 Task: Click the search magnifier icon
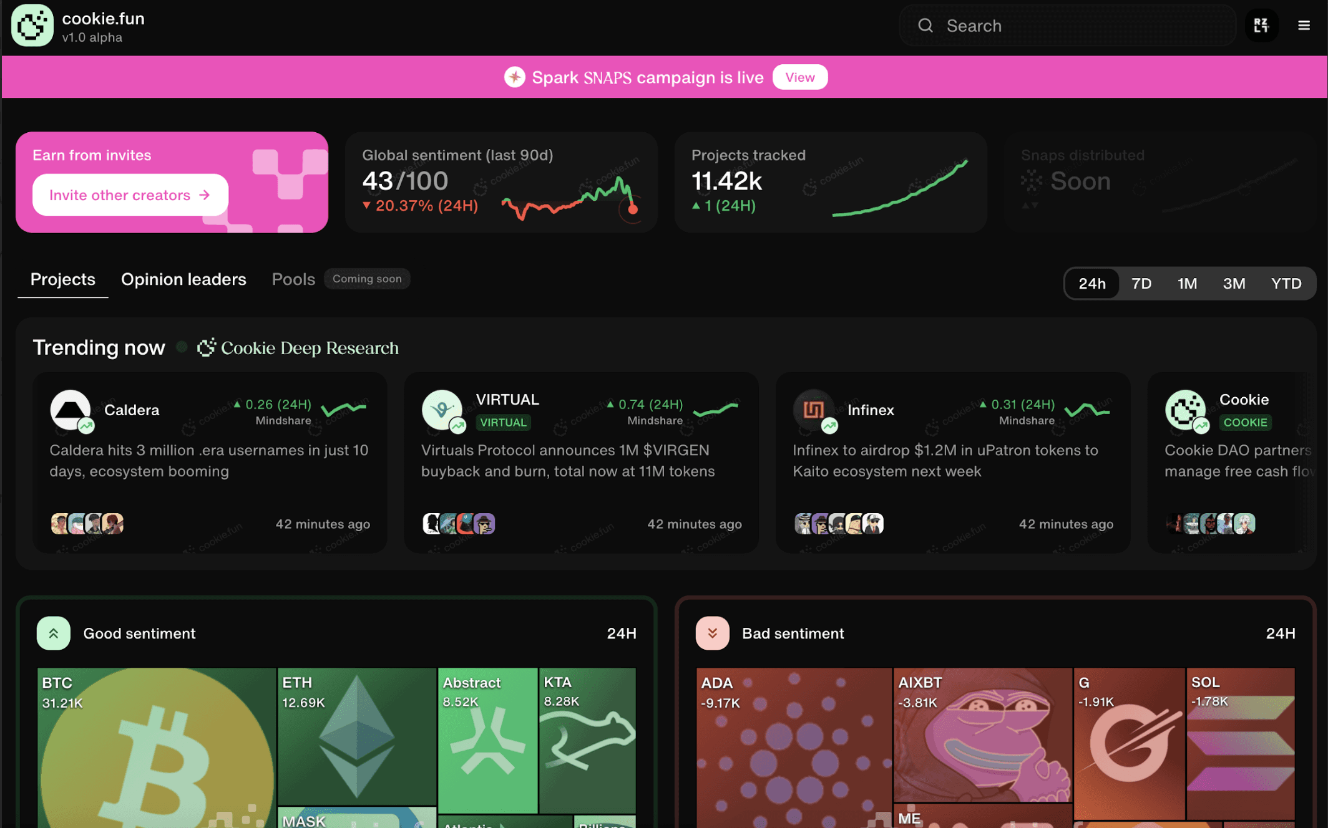pyautogui.click(x=925, y=26)
